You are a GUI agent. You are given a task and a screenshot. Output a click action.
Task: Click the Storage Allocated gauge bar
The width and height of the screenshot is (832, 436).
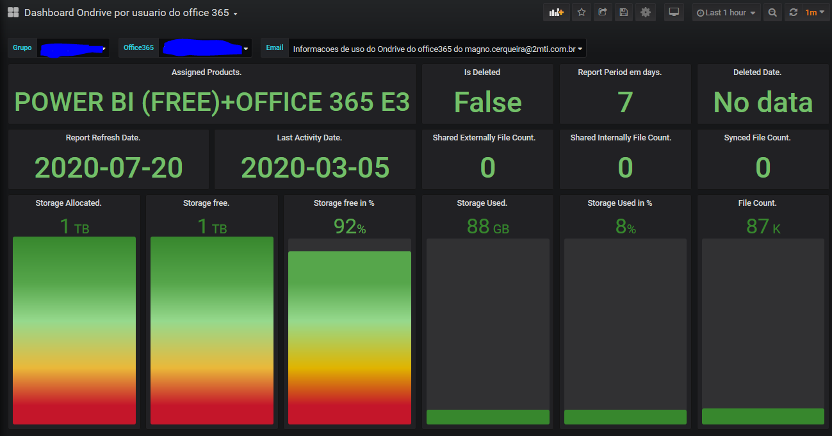(x=74, y=331)
